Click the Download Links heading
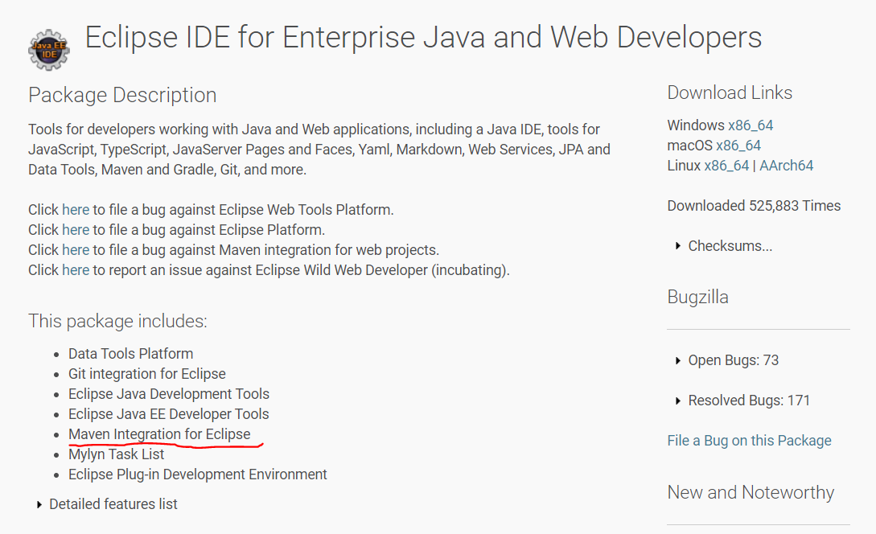Image resolution: width=876 pixels, height=534 pixels. pyautogui.click(x=730, y=92)
